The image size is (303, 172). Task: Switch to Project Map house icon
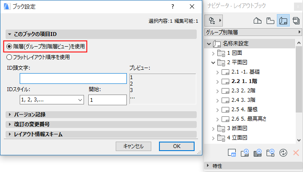point(258,21)
